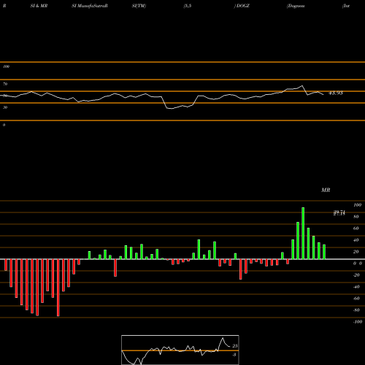365x365 pixels.
Task: Click the MR axis label -60
Action: tap(356, 299)
